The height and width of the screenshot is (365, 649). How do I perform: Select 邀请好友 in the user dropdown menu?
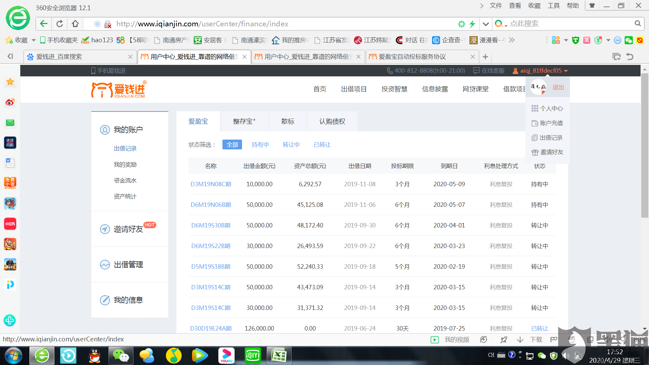547,152
